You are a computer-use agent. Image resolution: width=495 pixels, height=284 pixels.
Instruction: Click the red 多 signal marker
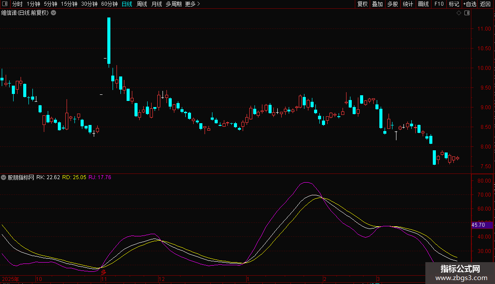click(104, 273)
